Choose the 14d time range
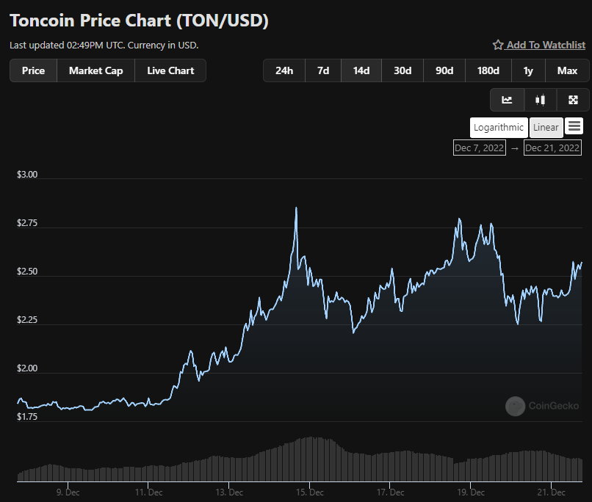592x502 pixels. pyautogui.click(x=361, y=70)
